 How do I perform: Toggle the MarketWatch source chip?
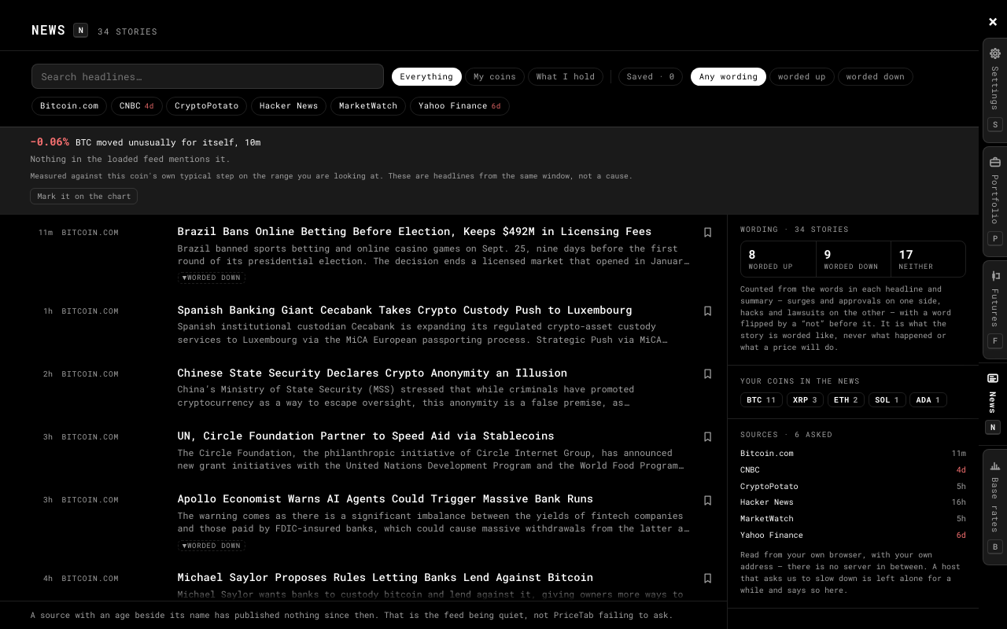[x=368, y=105]
